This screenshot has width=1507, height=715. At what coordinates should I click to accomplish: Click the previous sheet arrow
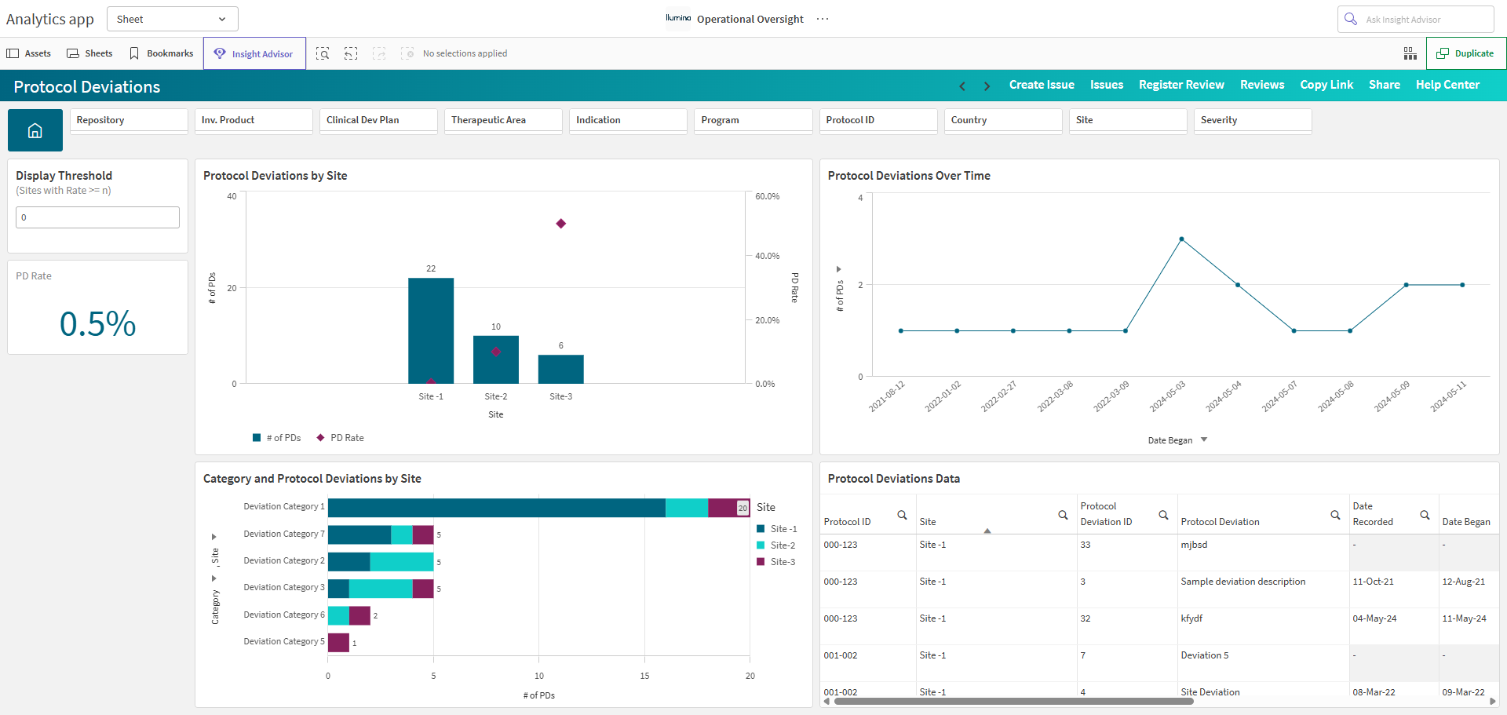[x=962, y=86]
